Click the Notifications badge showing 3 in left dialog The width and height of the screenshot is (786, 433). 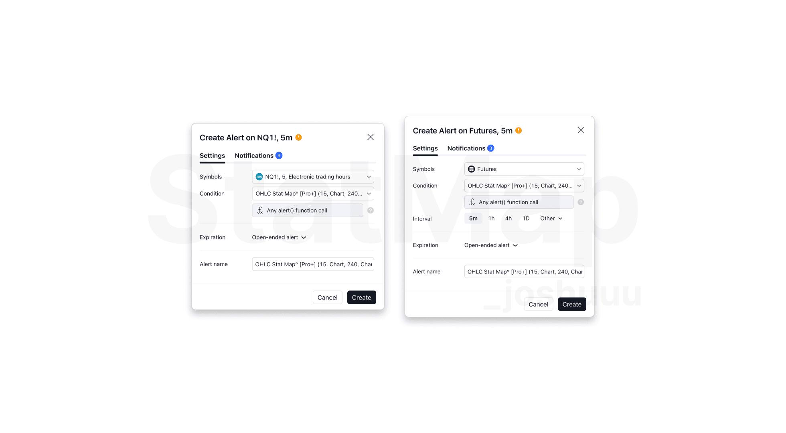click(279, 156)
